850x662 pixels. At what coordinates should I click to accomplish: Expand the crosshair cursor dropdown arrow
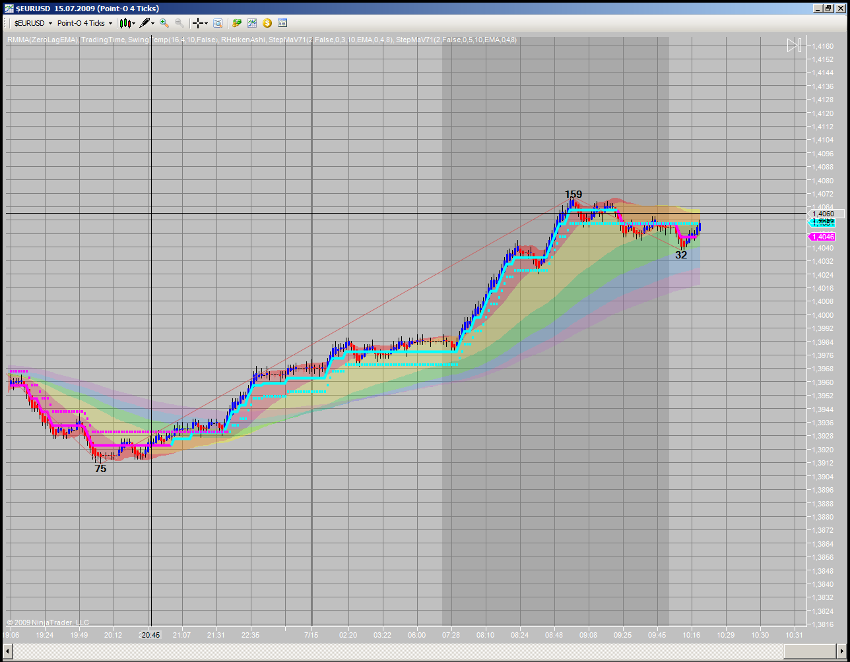tap(207, 23)
